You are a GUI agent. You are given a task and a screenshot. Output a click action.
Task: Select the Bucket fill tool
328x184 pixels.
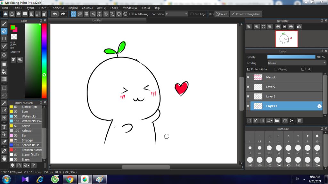[4, 72]
